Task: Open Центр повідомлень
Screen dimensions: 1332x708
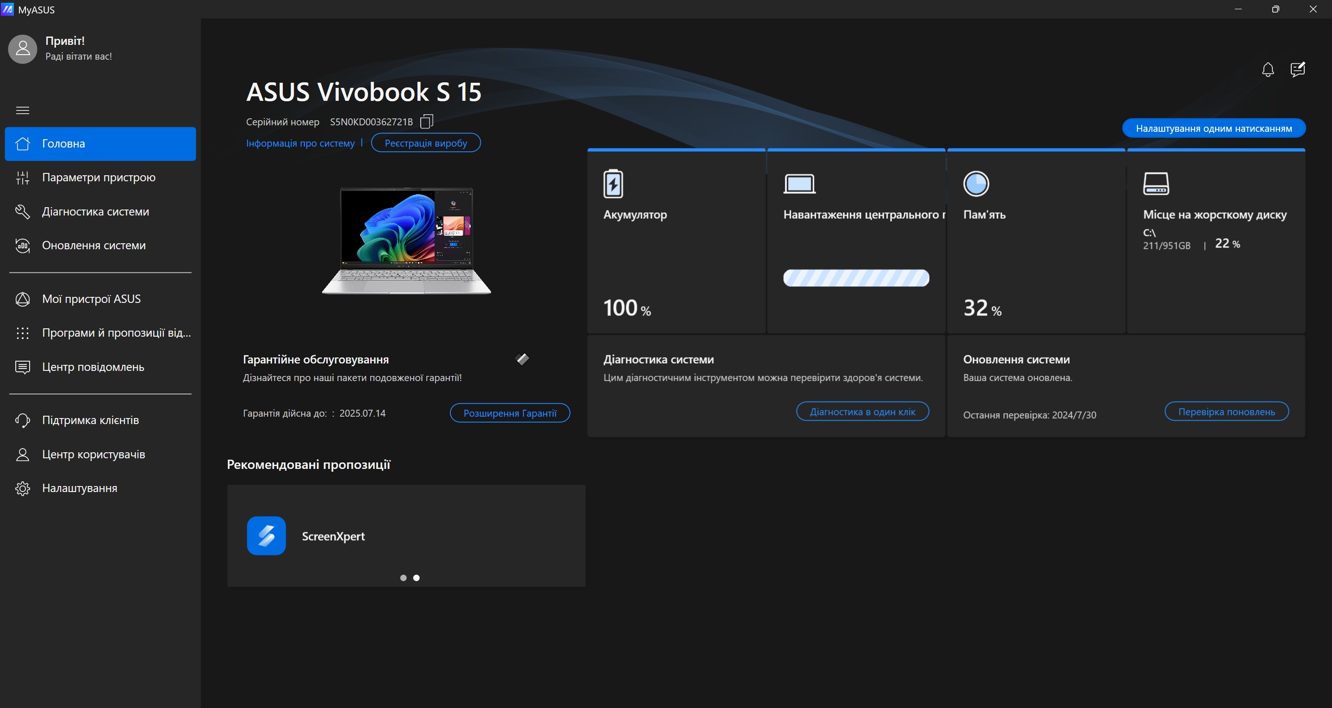Action: pos(100,367)
